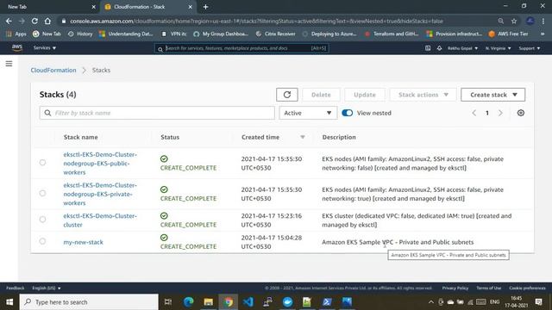The image size is (552, 310).
Task: Open Privacy Policy footer link
Action: pyautogui.click(x=455, y=288)
